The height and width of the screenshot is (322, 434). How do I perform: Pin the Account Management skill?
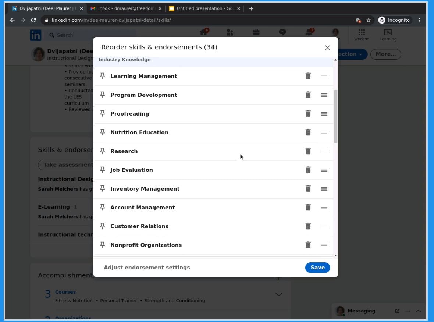pyautogui.click(x=102, y=208)
